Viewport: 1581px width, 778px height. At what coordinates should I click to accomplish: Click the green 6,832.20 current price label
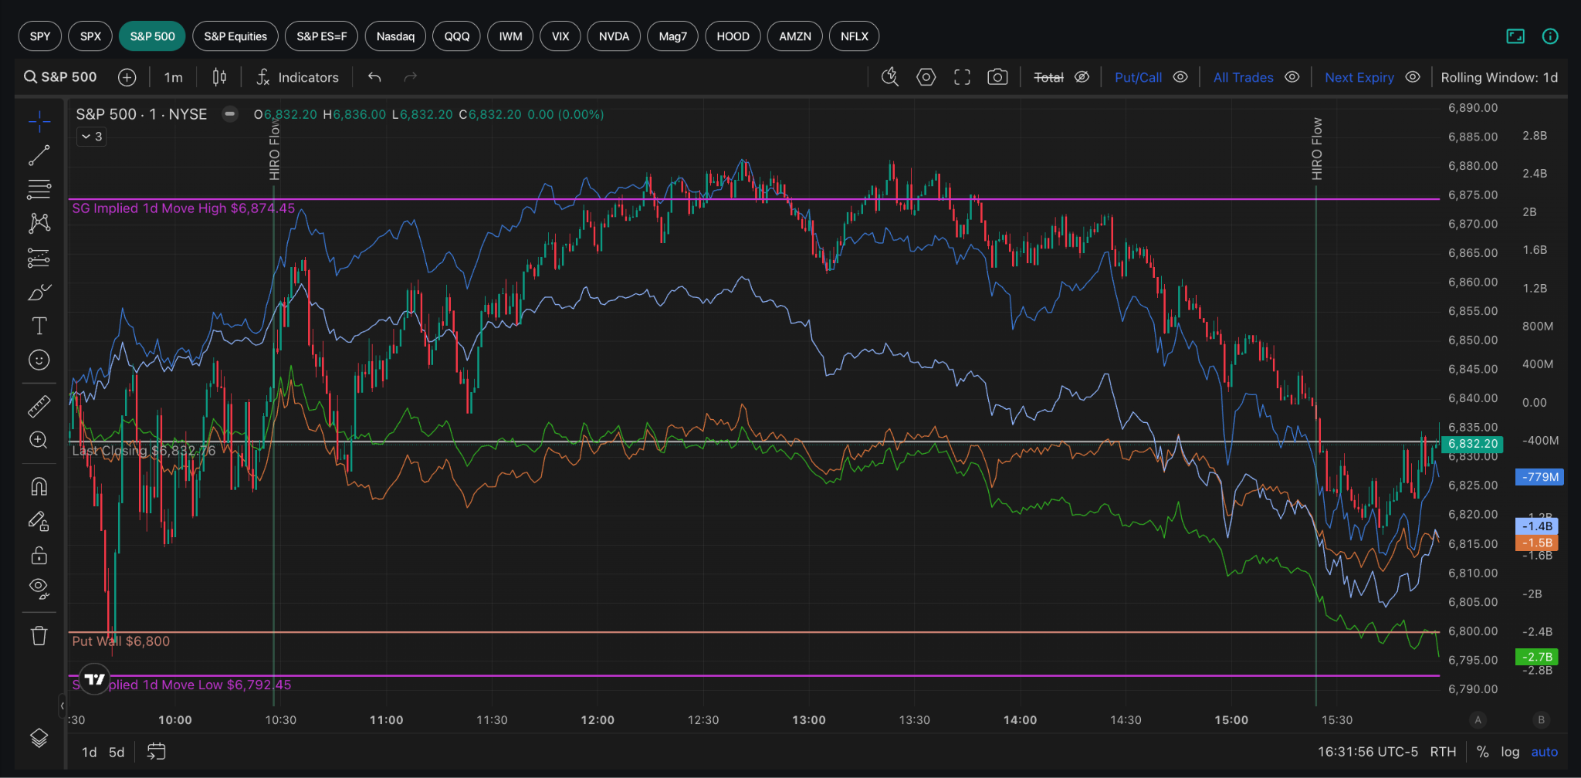click(1472, 444)
